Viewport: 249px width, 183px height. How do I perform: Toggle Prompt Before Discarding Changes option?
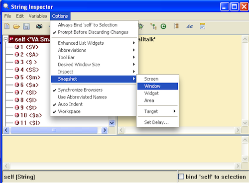[94, 32]
